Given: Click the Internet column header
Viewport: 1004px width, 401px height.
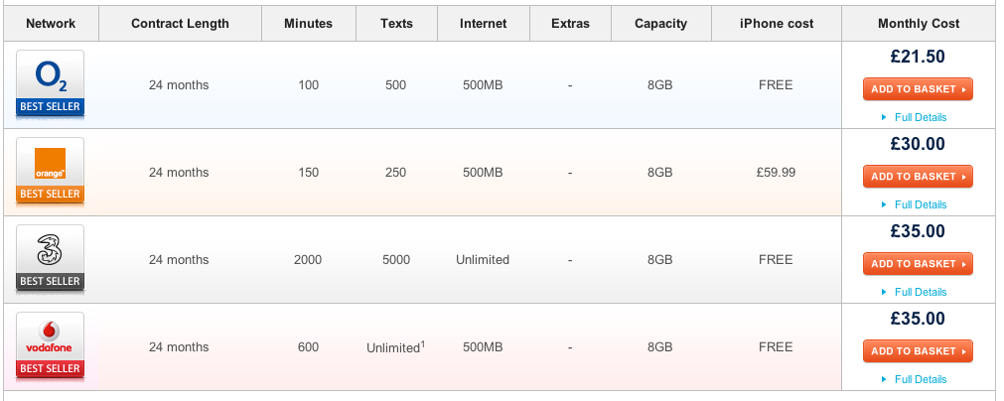Looking at the screenshot, I should [484, 23].
